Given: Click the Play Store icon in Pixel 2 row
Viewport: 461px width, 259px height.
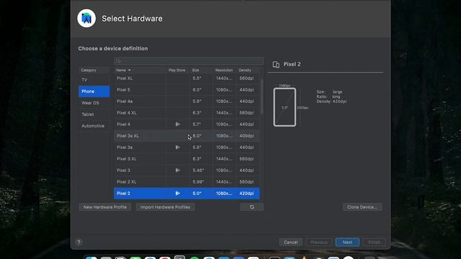Looking at the screenshot, I should click(178, 194).
